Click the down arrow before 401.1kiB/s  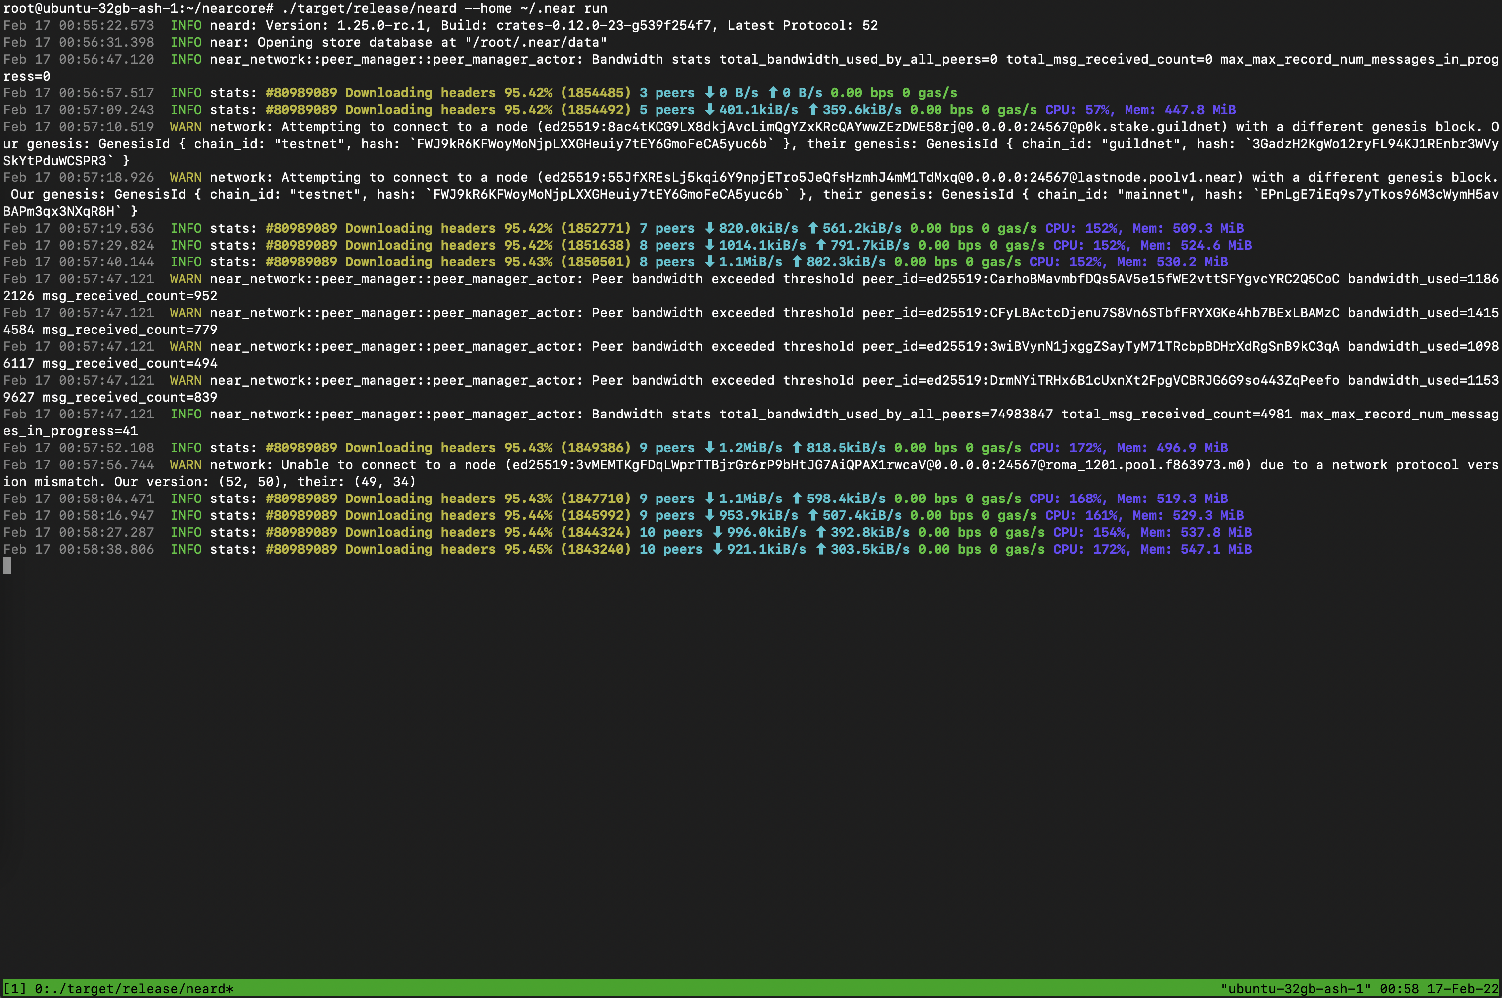[x=709, y=110]
